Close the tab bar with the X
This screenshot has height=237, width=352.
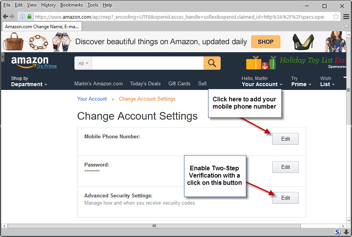[346, 26]
